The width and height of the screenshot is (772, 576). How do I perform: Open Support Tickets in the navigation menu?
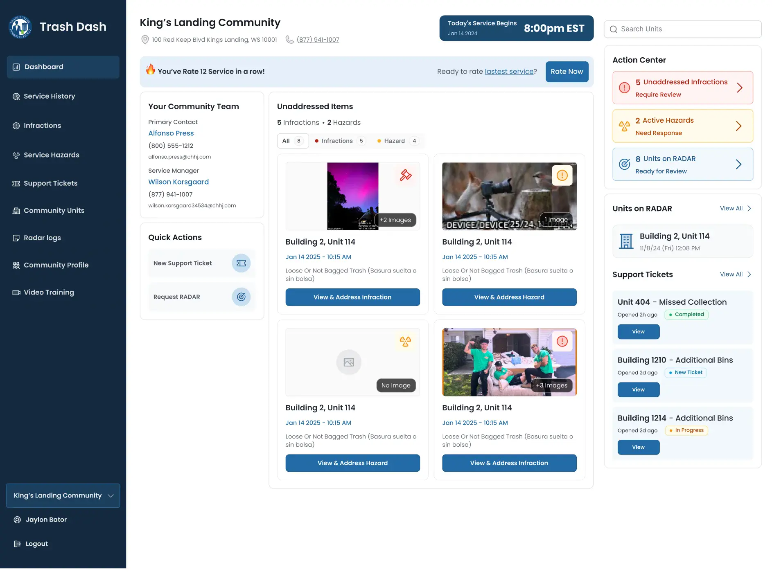[x=50, y=183]
